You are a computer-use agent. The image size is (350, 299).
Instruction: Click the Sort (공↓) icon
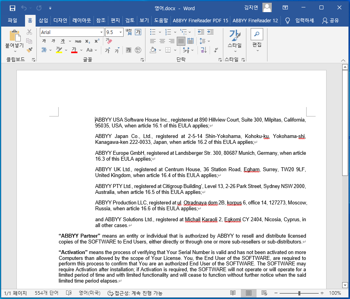[x=203, y=50]
